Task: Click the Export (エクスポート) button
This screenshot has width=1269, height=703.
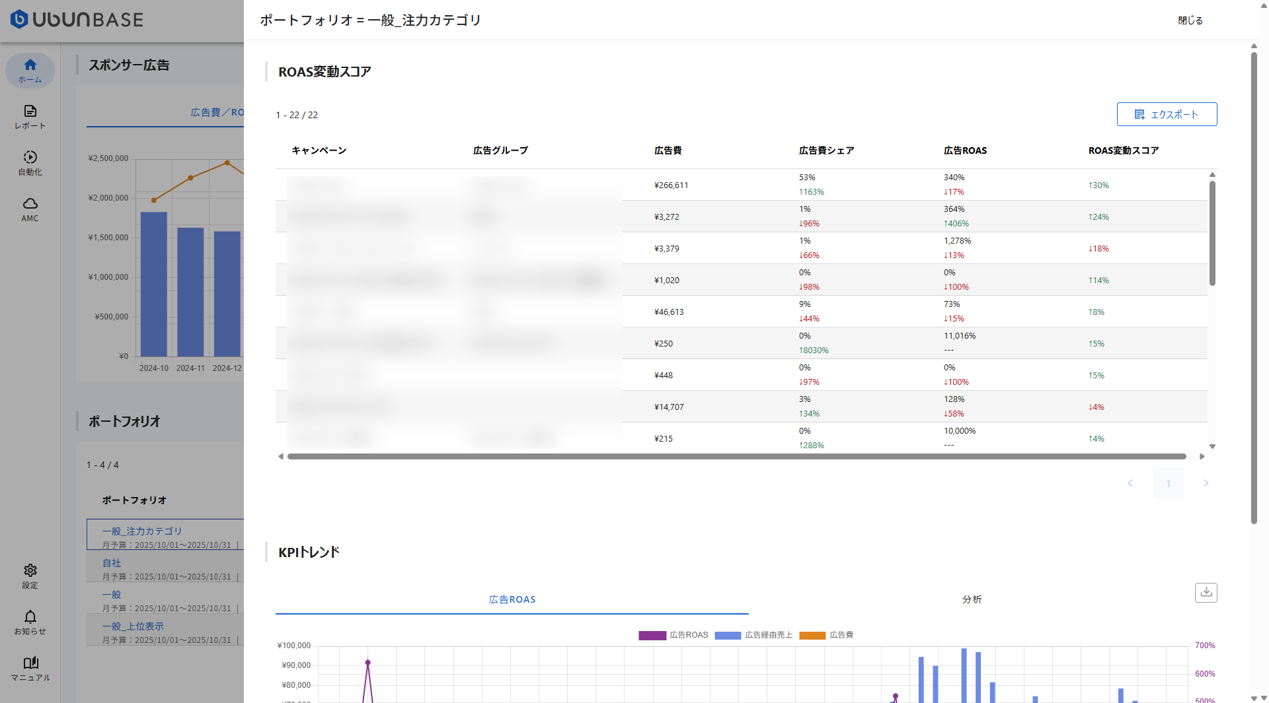Action: [1167, 114]
